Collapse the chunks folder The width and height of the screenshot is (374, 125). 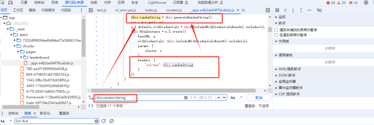click(14, 46)
